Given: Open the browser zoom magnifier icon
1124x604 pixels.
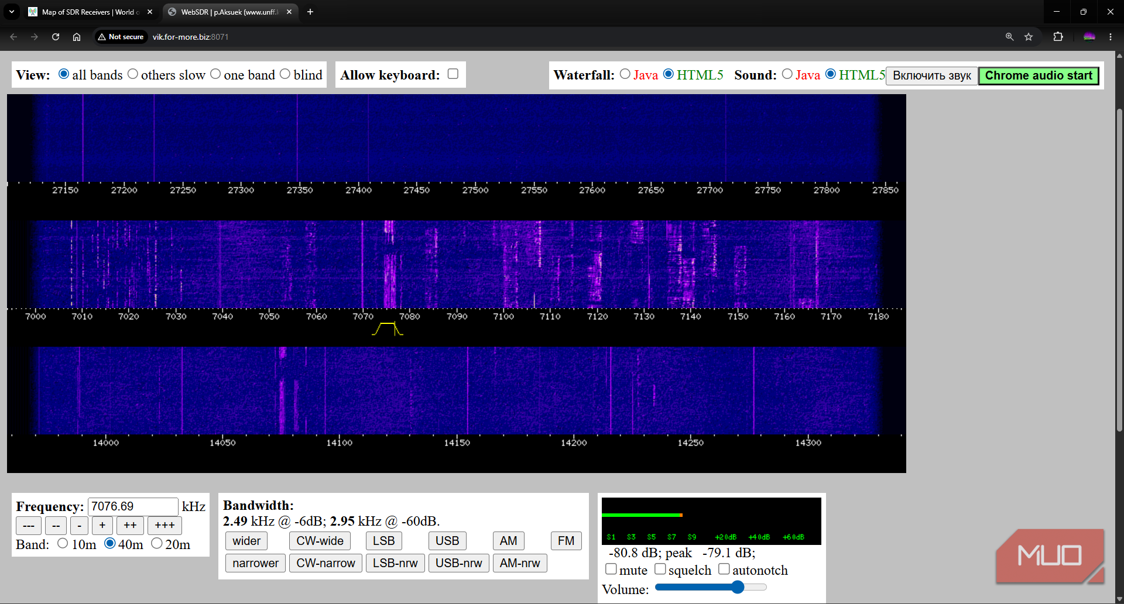Looking at the screenshot, I should (1009, 37).
